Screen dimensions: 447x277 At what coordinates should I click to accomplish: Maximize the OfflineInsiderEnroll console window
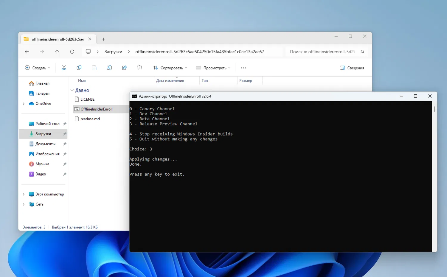415,96
